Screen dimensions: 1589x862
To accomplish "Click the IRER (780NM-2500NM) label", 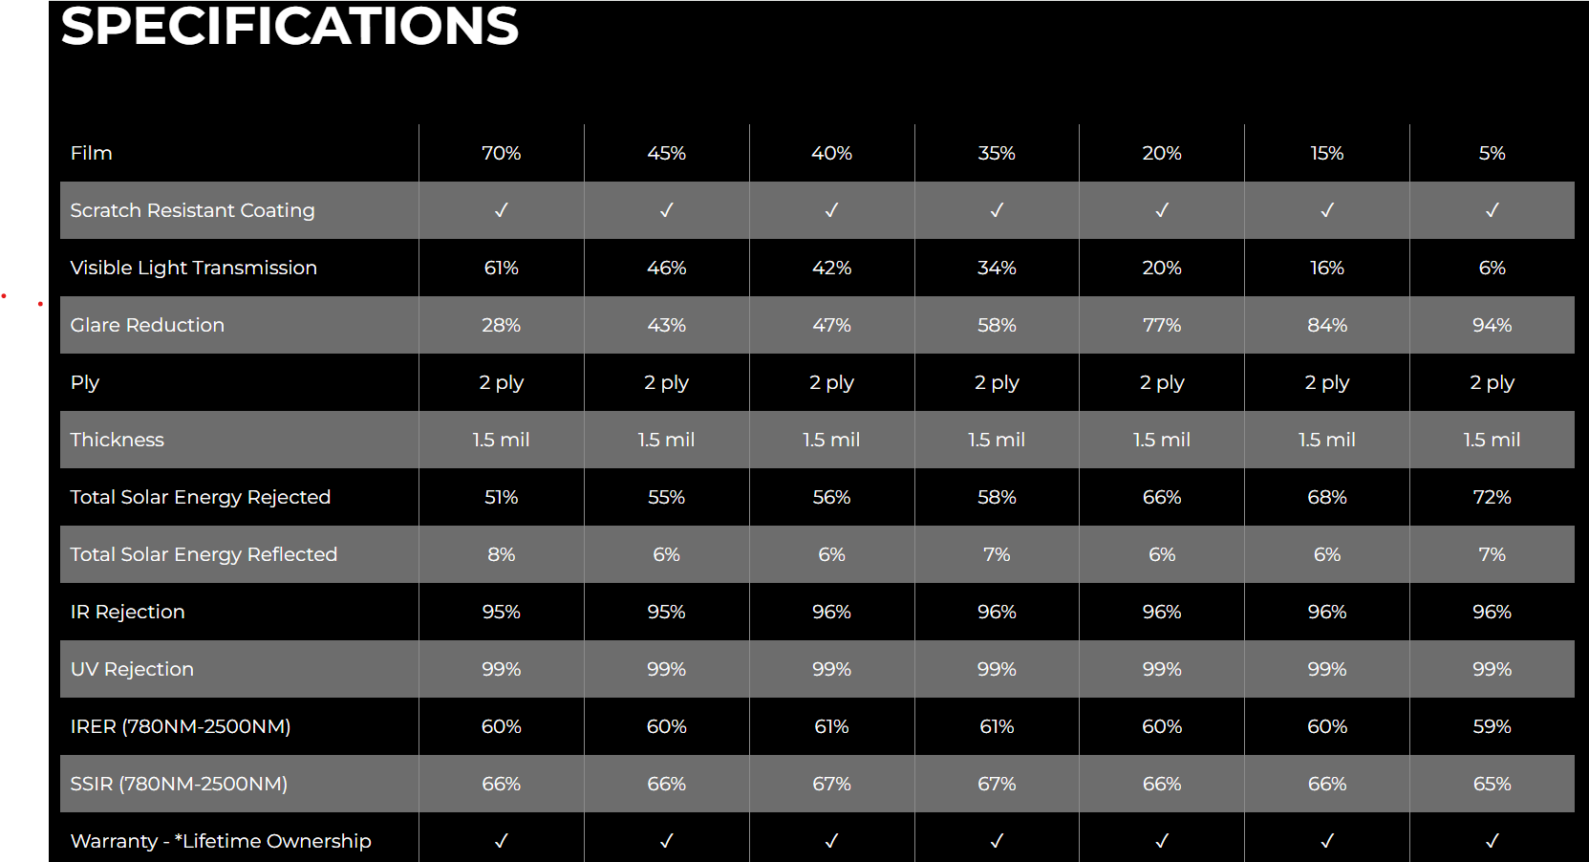I will 181,726.
